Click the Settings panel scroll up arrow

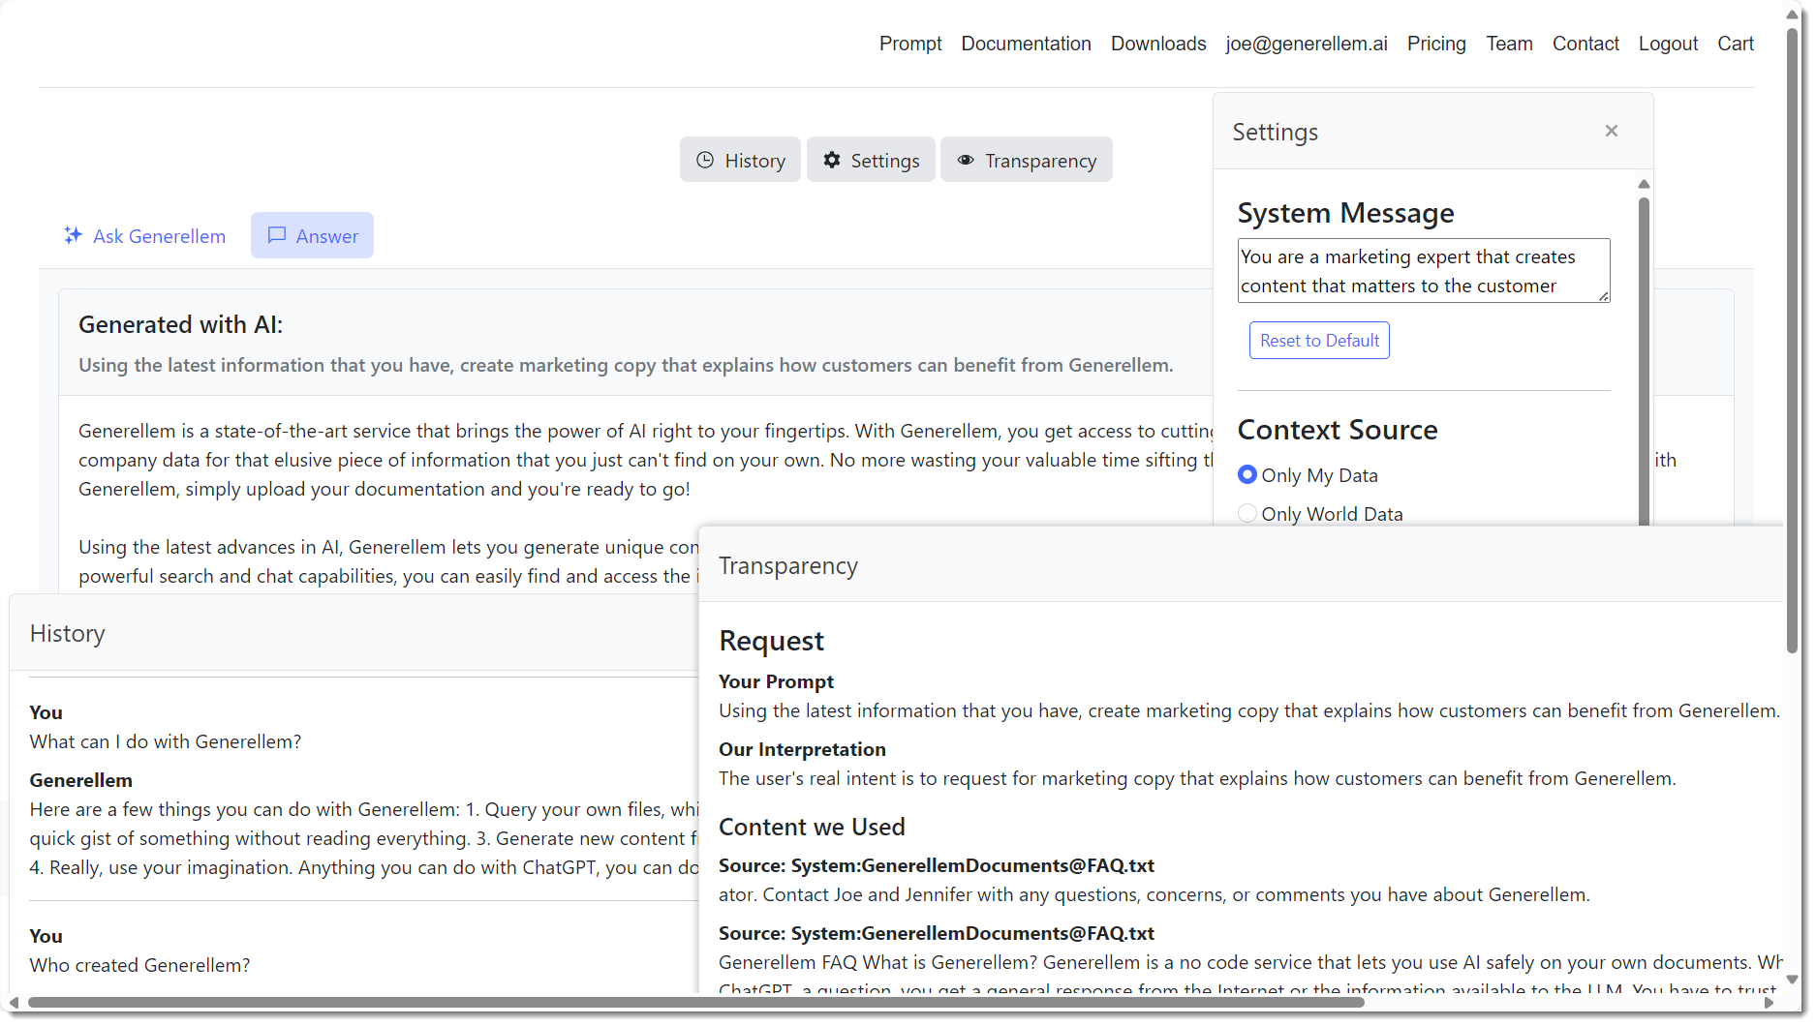(x=1643, y=184)
